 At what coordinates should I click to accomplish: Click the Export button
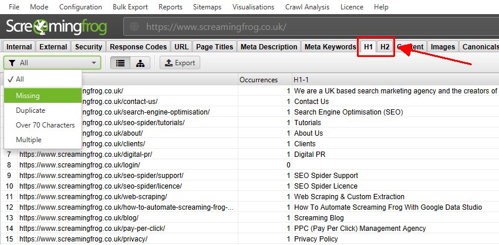pos(180,63)
